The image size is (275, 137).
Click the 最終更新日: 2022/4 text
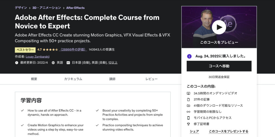34,63
